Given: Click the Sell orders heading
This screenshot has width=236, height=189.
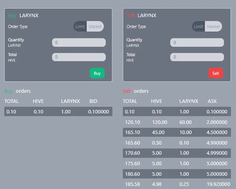Looking at the screenshot, I should [x=136, y=91].
